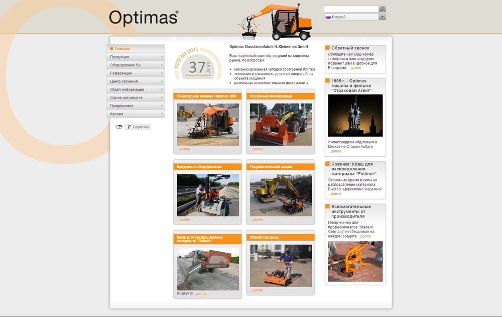502x317 pixels.
Task: Click the search input field
Action: (x=351, y=9)
